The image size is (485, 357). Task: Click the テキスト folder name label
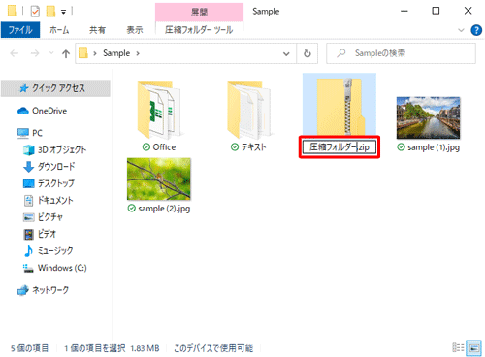[253, 147]
